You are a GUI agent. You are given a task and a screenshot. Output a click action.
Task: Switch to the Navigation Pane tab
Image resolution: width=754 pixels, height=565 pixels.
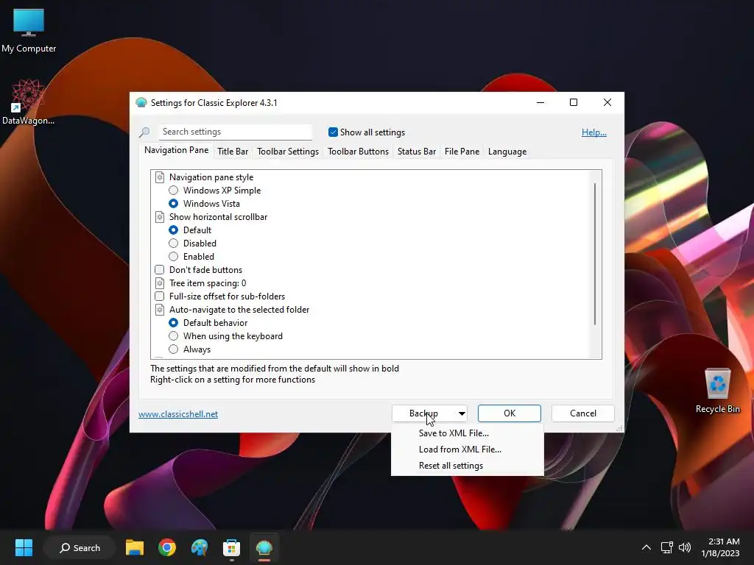click(x=176, y=150)
